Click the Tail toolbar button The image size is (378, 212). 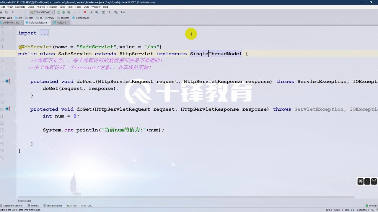123,12
